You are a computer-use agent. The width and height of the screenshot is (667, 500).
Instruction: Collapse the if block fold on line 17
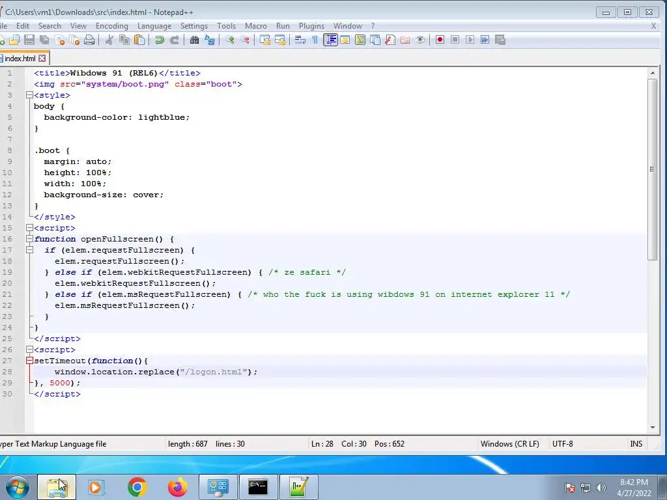(29, 250)
